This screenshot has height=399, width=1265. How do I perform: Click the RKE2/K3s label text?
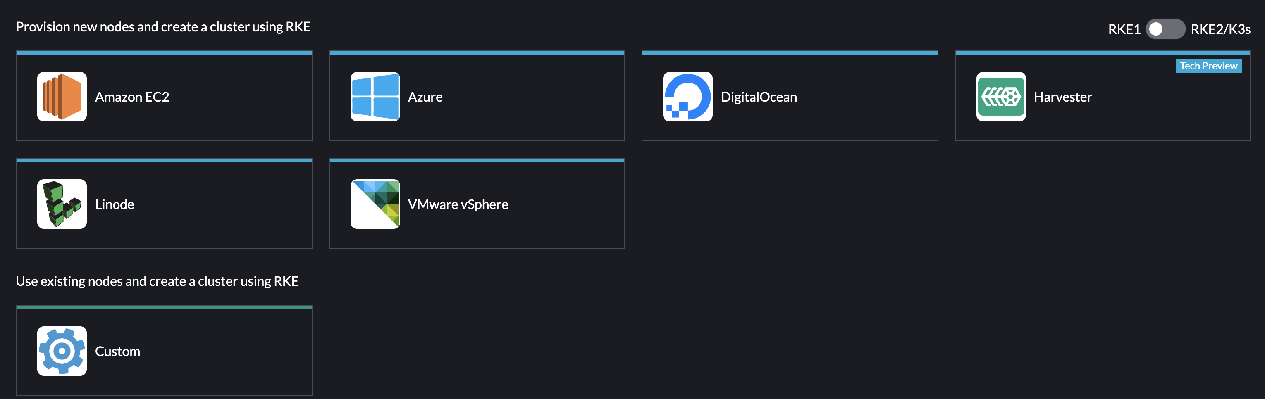tap(1221, 29)
